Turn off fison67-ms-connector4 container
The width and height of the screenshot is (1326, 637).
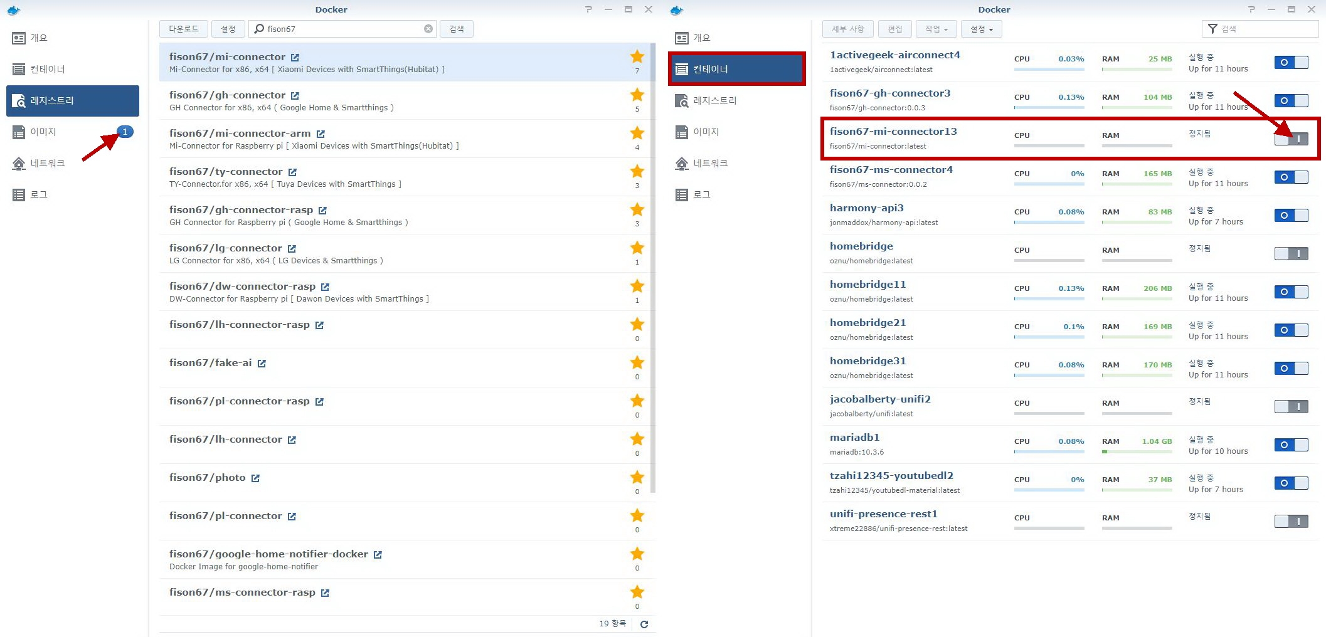tap(1291, 177)
